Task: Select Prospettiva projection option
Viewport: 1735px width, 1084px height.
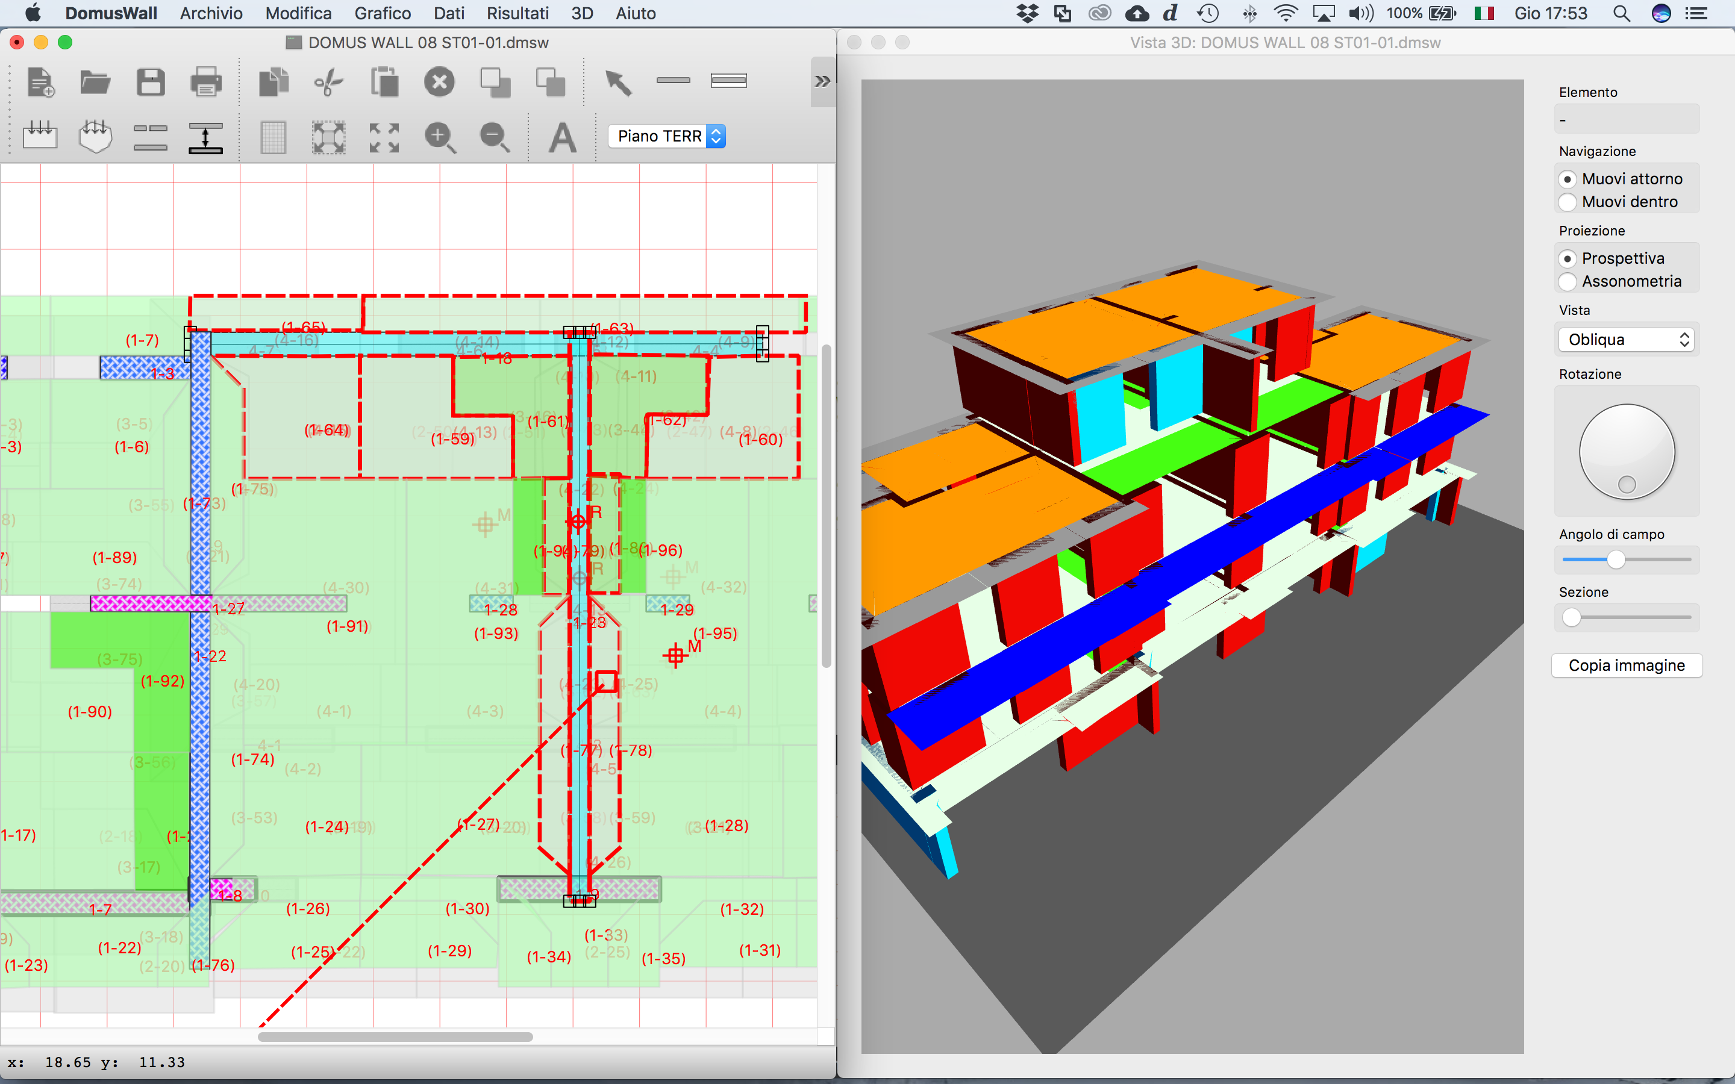Action: click(x=1612, y=258)
